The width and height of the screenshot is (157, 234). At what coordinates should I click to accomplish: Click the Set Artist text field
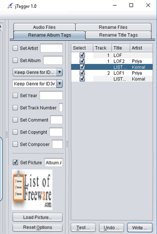(x=52, y=48)
